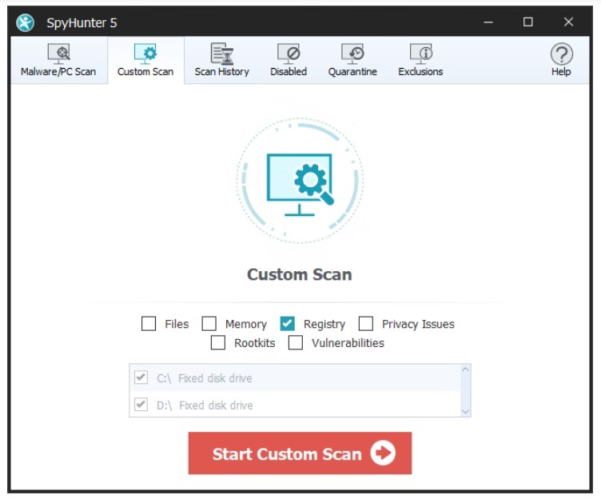601x499 pixels.
Task: Switch to the Quarantine tab label
Action: (x=352, y=72)
